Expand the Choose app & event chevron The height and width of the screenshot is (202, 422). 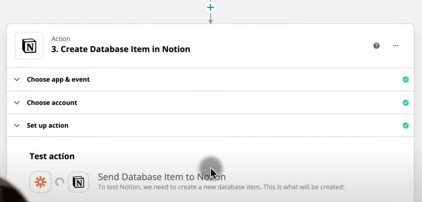point(17,80)
